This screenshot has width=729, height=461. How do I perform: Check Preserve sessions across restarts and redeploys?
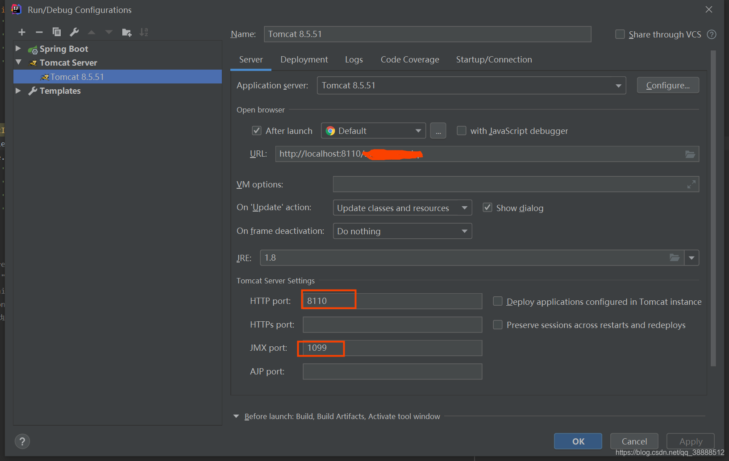click(498, 325)
